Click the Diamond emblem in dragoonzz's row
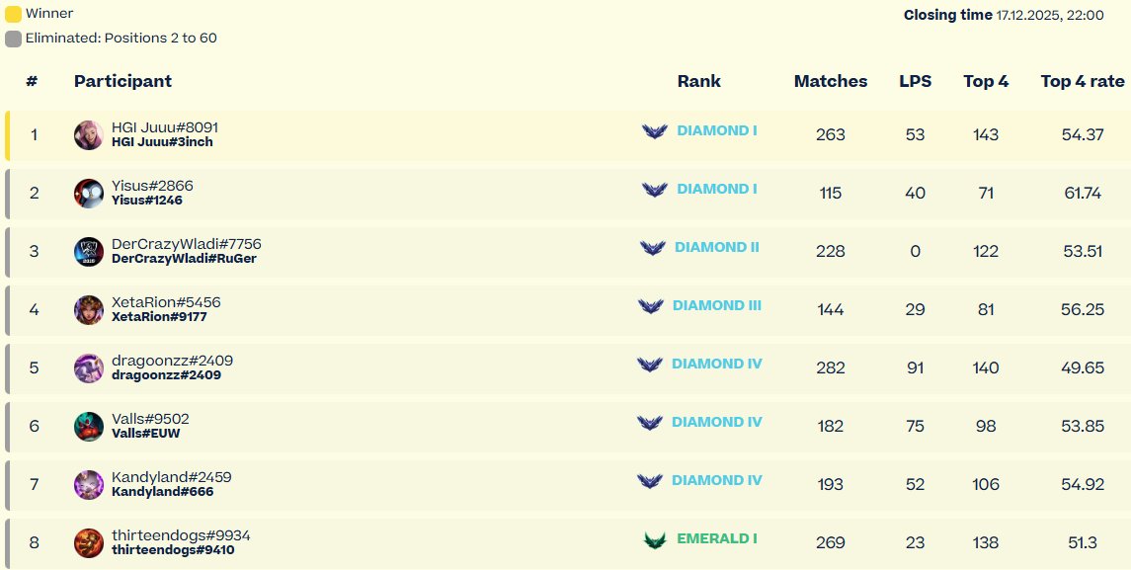This screenshot has width=1131, height=570. pyautogui.click(x=650, y=365)
